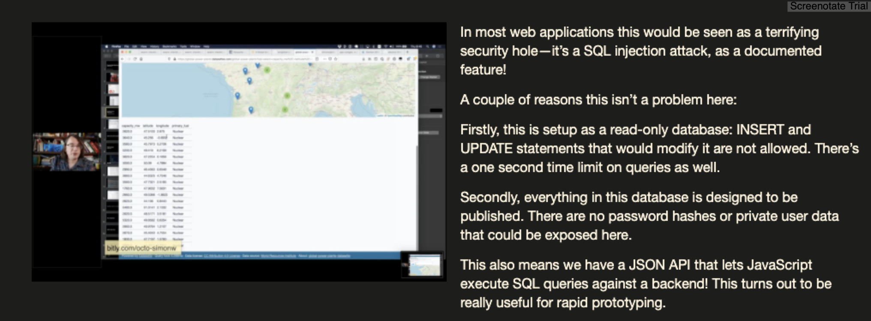Click the lowest green cluster marker
Screen dimensions: 871x321
[285, 110]
